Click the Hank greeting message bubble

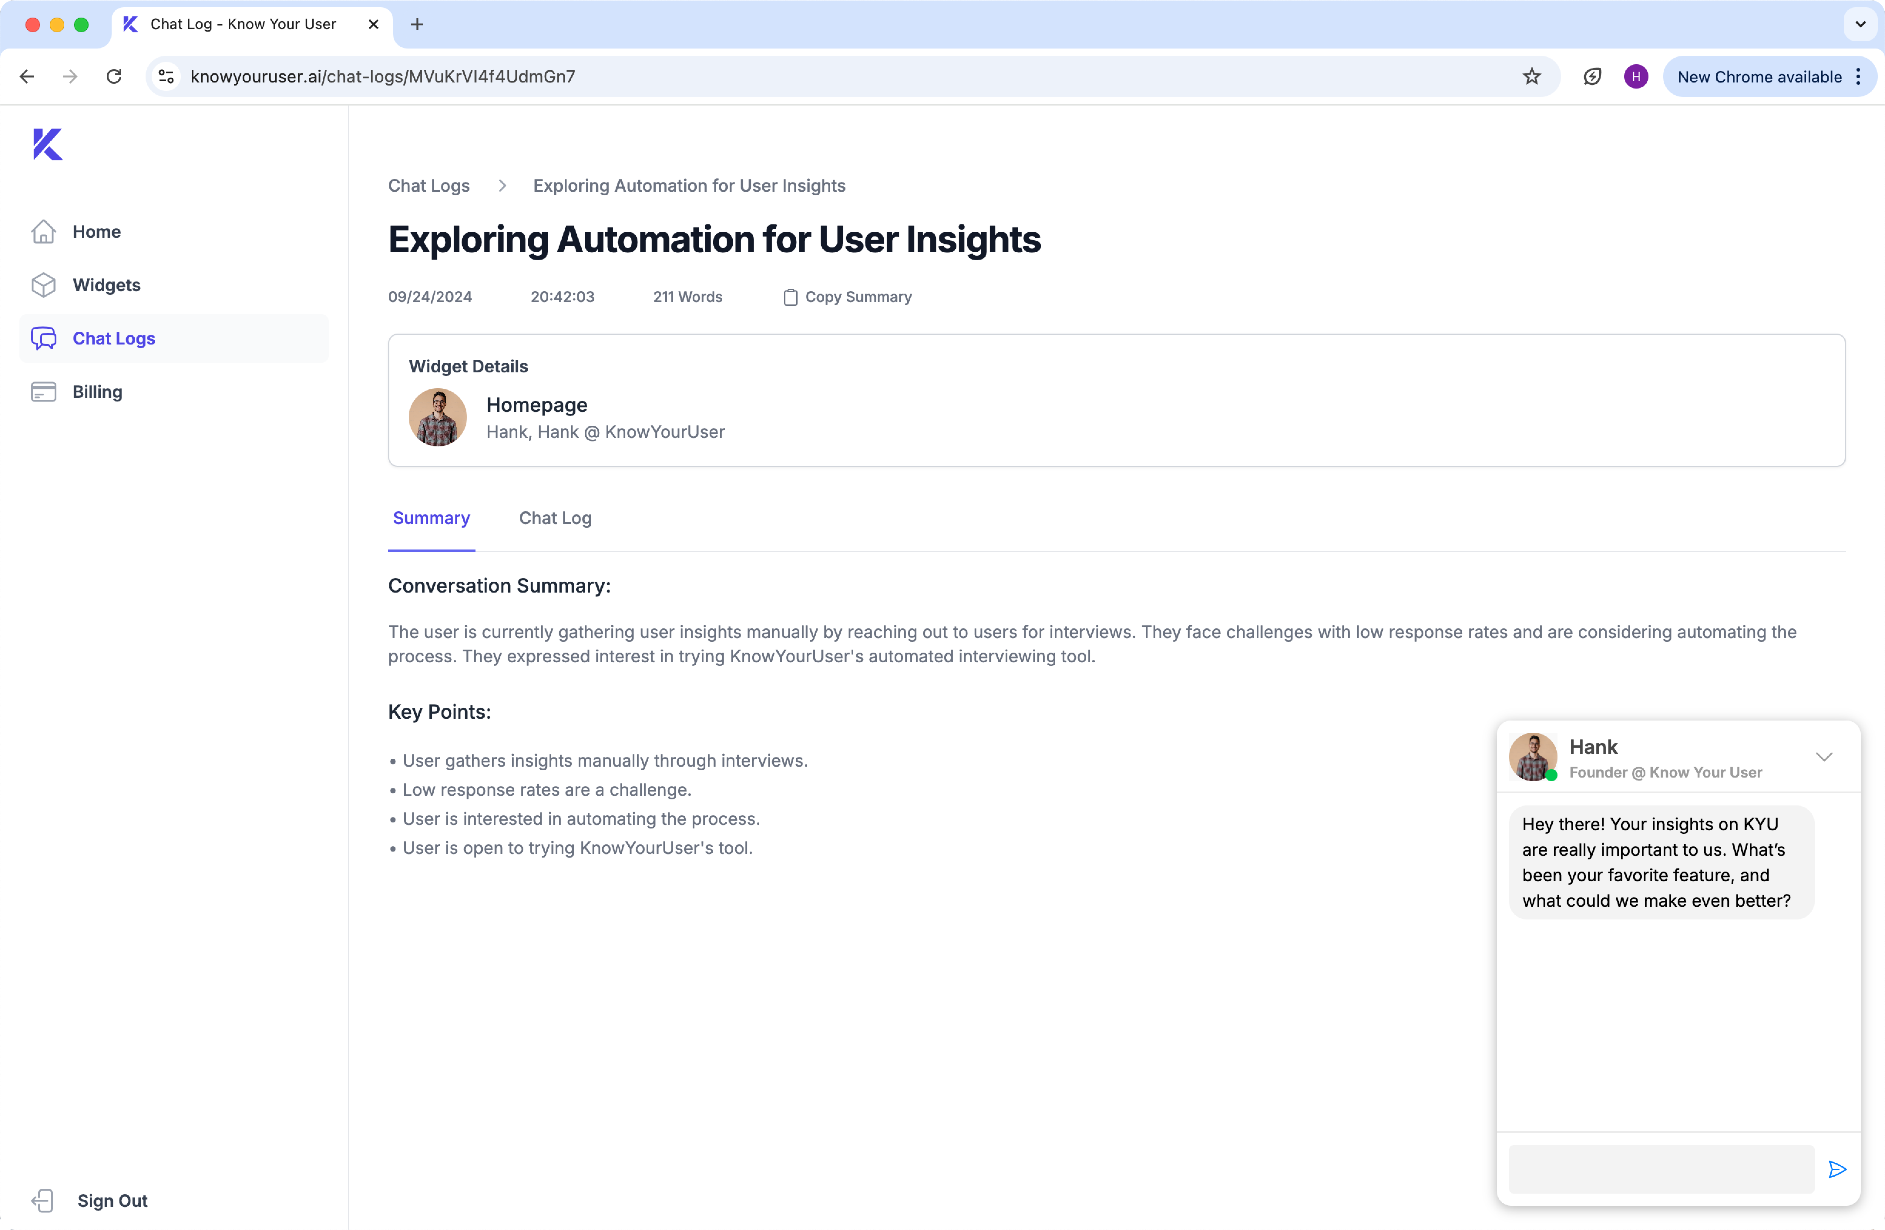coord(1661,862)
